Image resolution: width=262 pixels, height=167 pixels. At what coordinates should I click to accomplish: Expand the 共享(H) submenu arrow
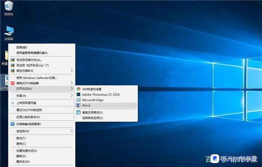[x=72, y=96]
